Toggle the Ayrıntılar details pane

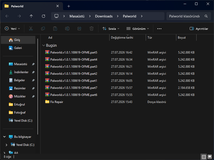pos(199,29)
